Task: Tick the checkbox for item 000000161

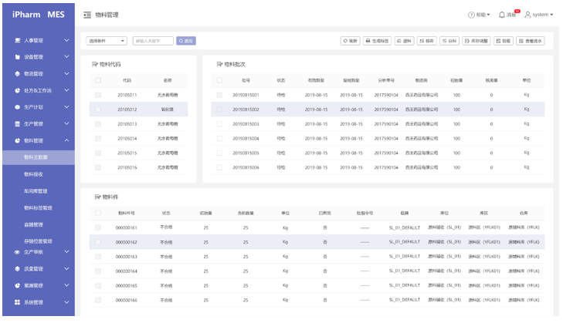Action: 98,227
